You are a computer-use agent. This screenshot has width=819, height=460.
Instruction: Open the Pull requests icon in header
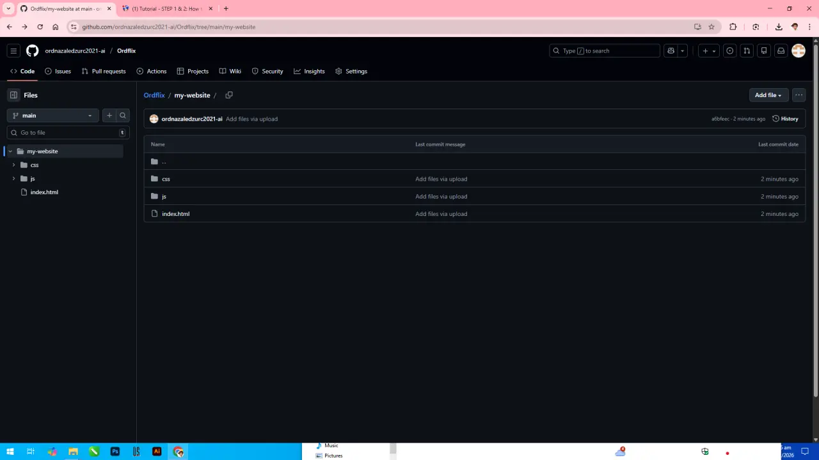tap(747, 51)
